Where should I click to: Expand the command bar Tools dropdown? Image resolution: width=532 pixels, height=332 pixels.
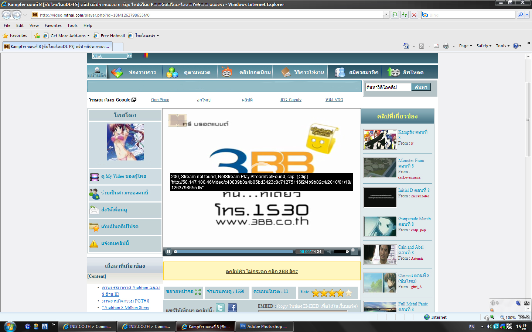[x=503, y=46]
